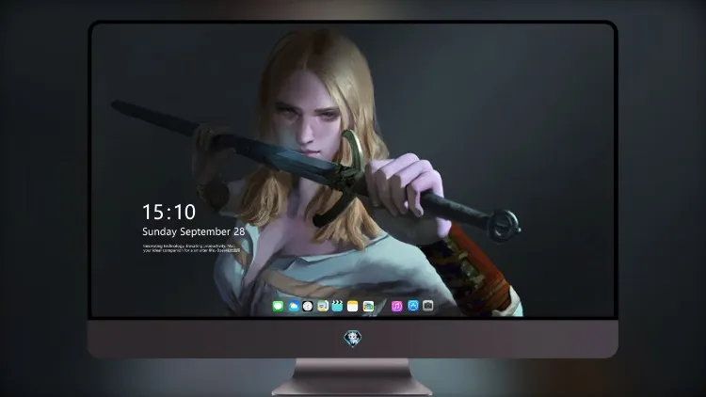Open the Weather app in dock
Image resolution: width=706 pixels, height=397 pixels.
click(x=293, y=307)
